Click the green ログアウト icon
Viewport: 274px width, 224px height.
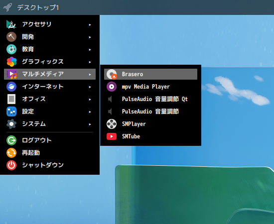point(11,140)
